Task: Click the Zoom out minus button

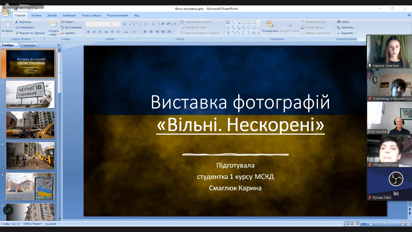Action: pos(371,224)
